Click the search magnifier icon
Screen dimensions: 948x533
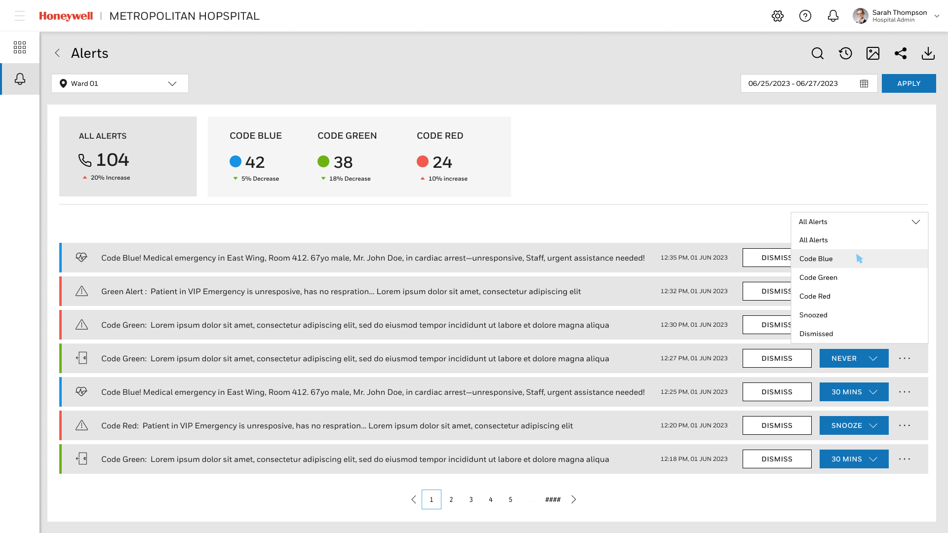click(x=818, y=53)
